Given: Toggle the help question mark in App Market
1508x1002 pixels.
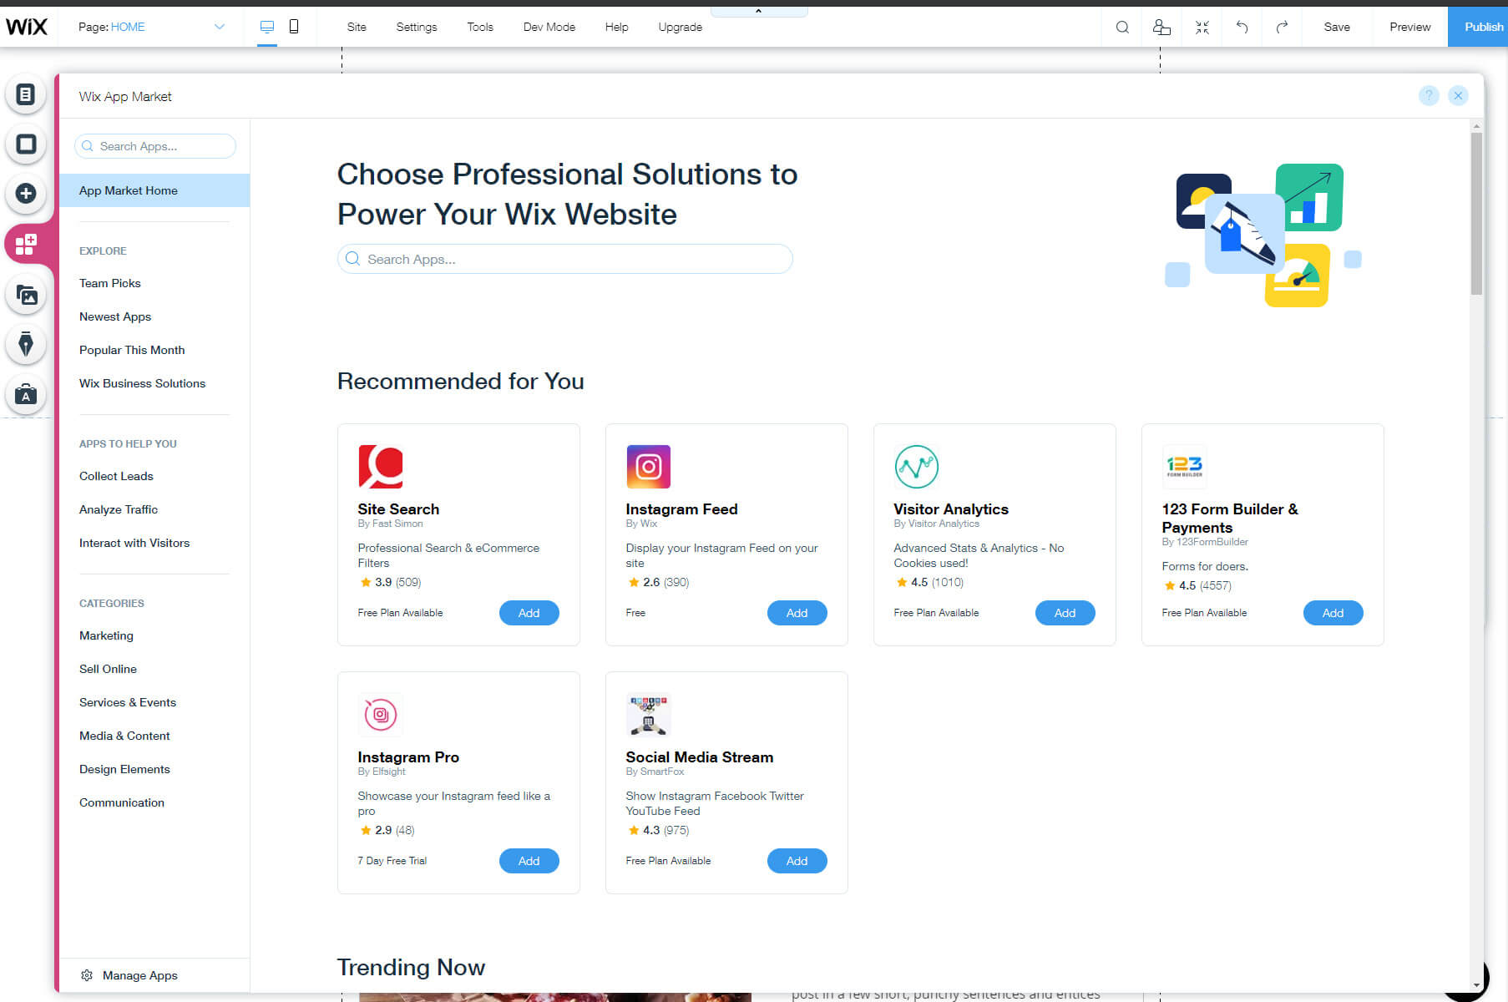Looking at the screenshot, I should pos(1429,96).
